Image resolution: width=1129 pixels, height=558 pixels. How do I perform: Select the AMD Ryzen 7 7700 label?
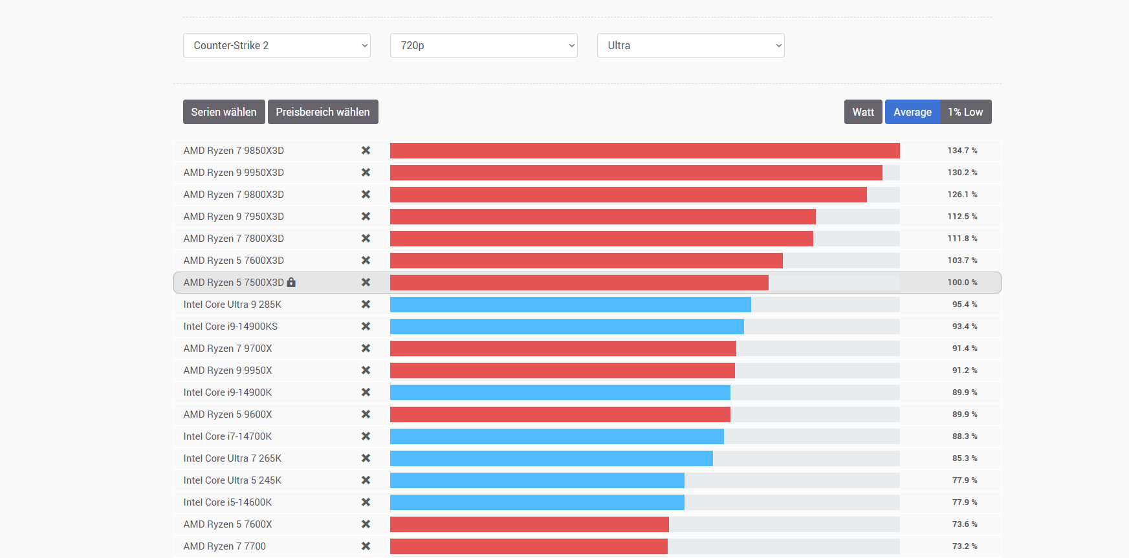pyautogui.click(x=225, y=546)
